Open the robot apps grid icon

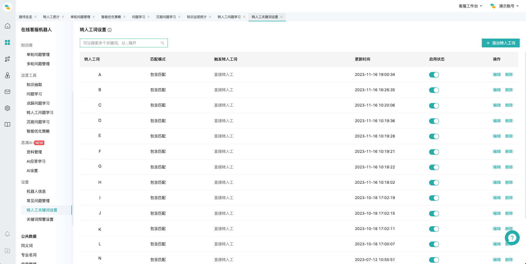pos(7,42)
